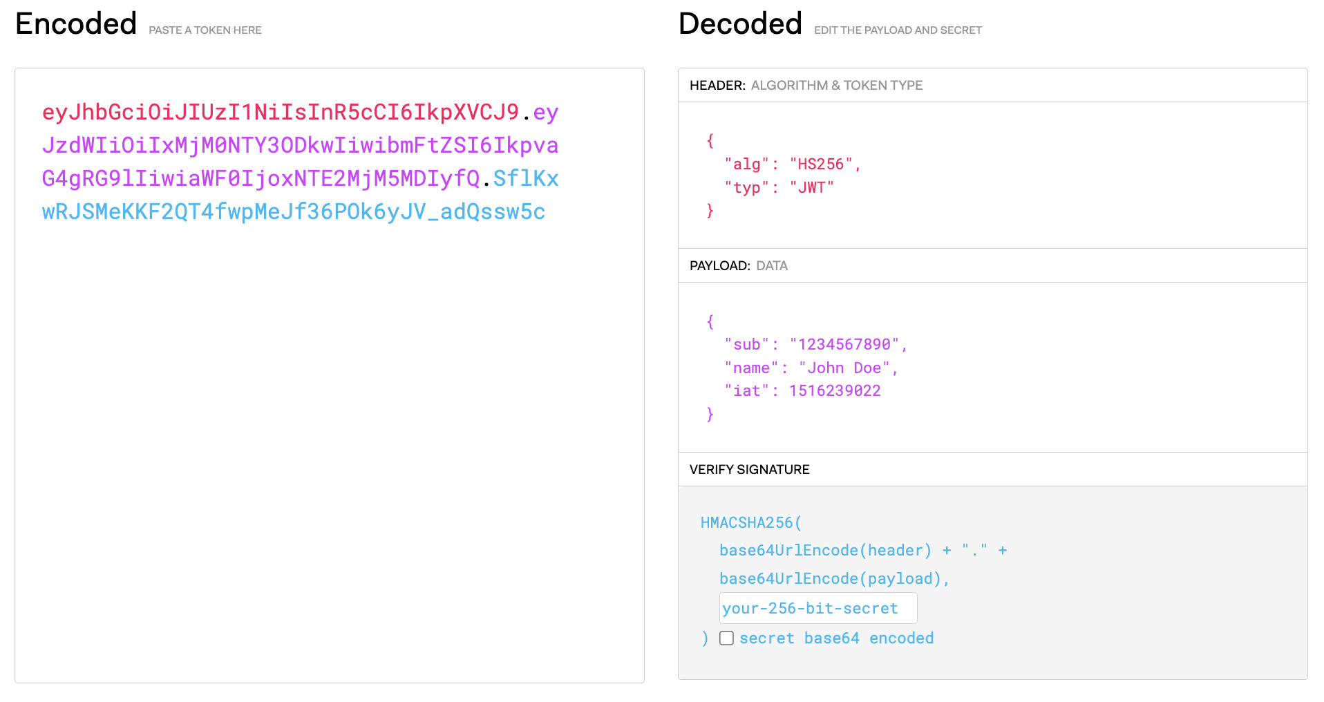The height and width of the screenshot is (702, 1324).
Task: Click the opening brace of the header JSON
Action: pyautogui.click(x=710, y=141)
